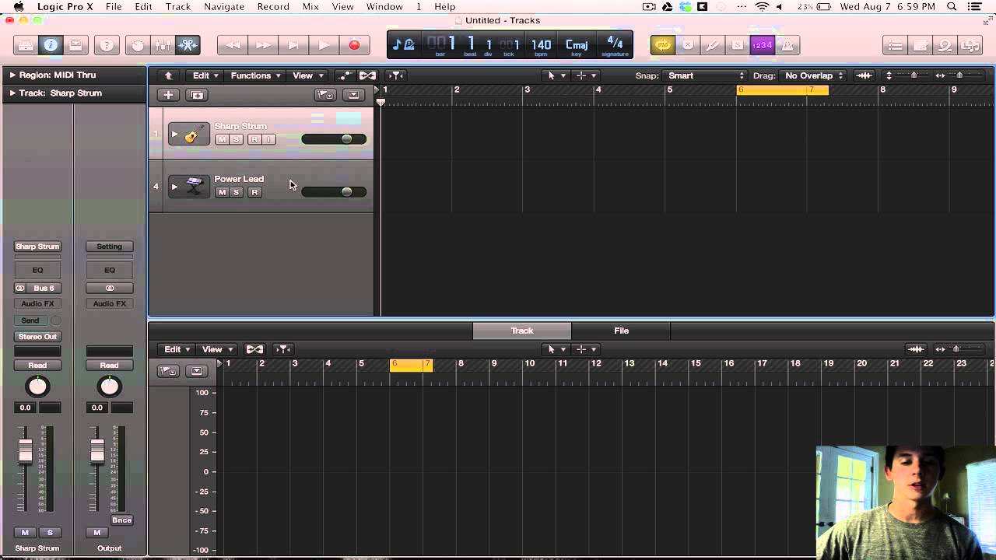
Task: Click the Setting button on Output strip
Action: click(110, 247)
